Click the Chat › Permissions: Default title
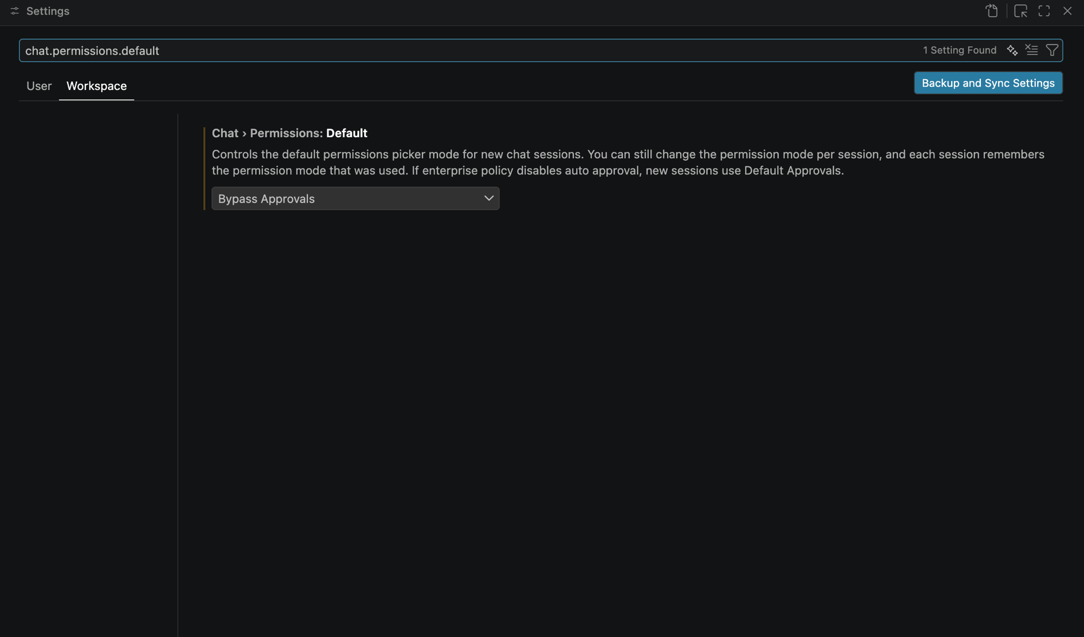This screenshot has height=637, width=1084. click(289, 133)
